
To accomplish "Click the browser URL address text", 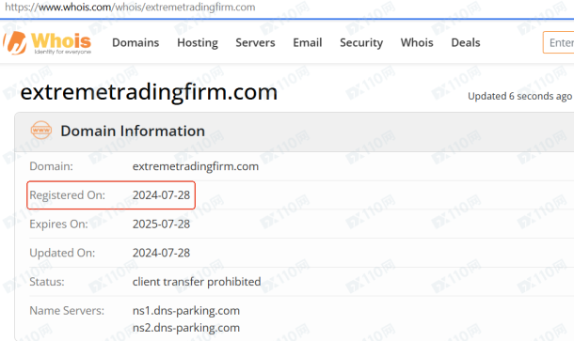I will tap(130, 8).
